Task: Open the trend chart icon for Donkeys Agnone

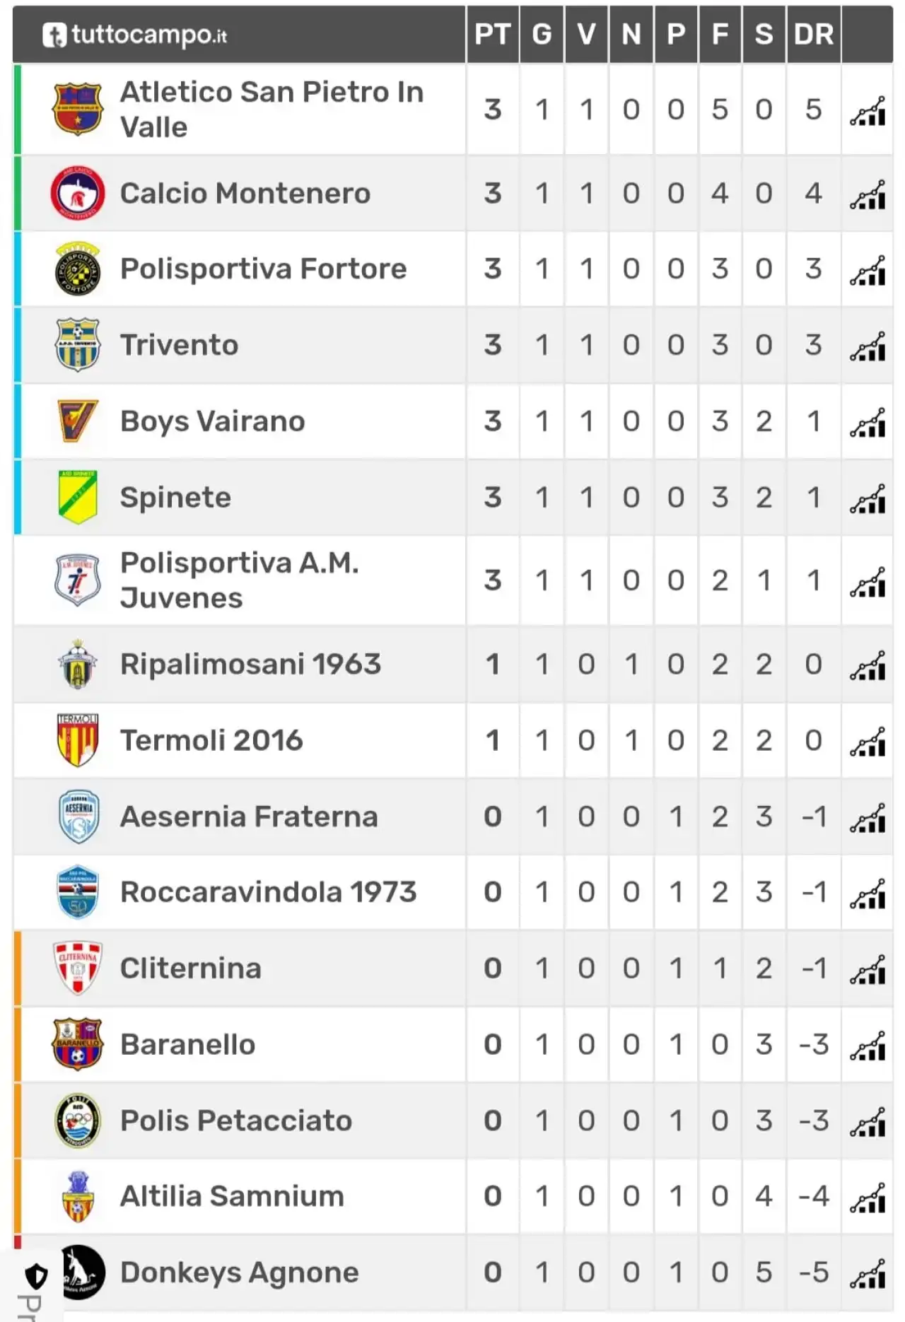Action: point(868,1273)
